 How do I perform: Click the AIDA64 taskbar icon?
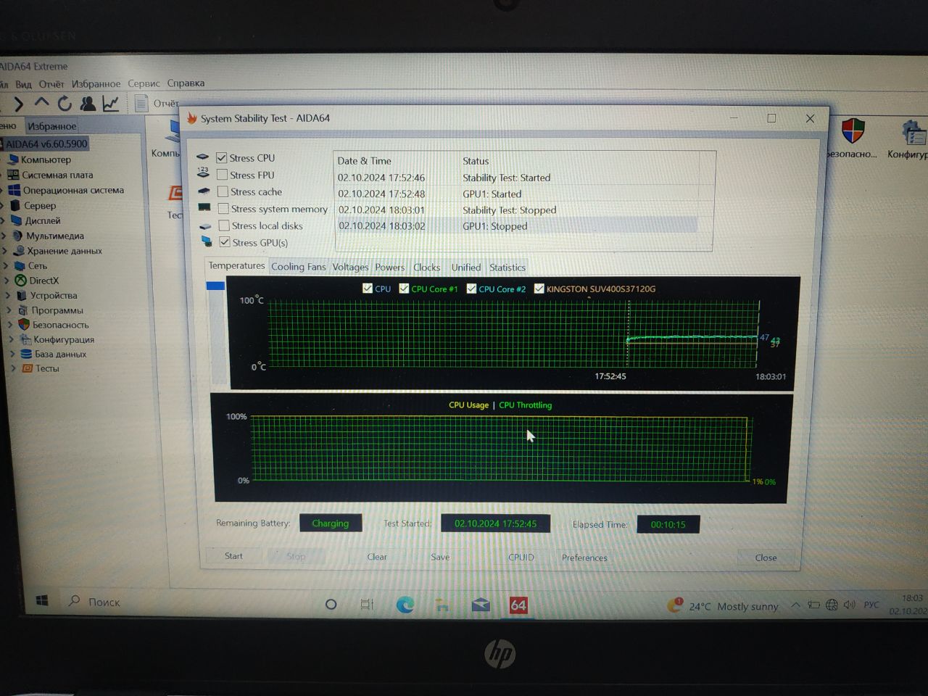click(518, 605)
